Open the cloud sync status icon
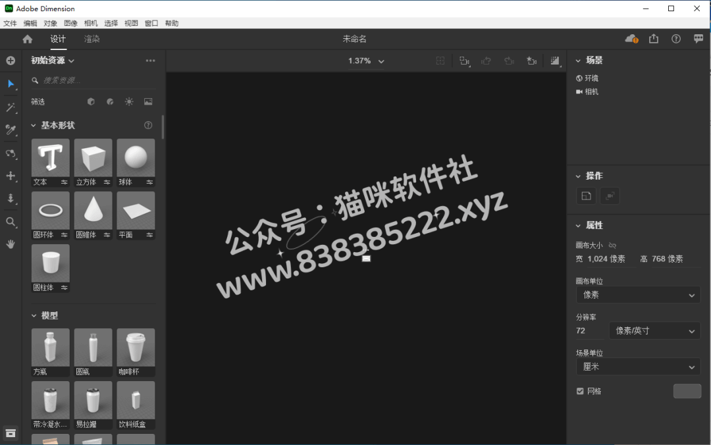 point(631,39)
